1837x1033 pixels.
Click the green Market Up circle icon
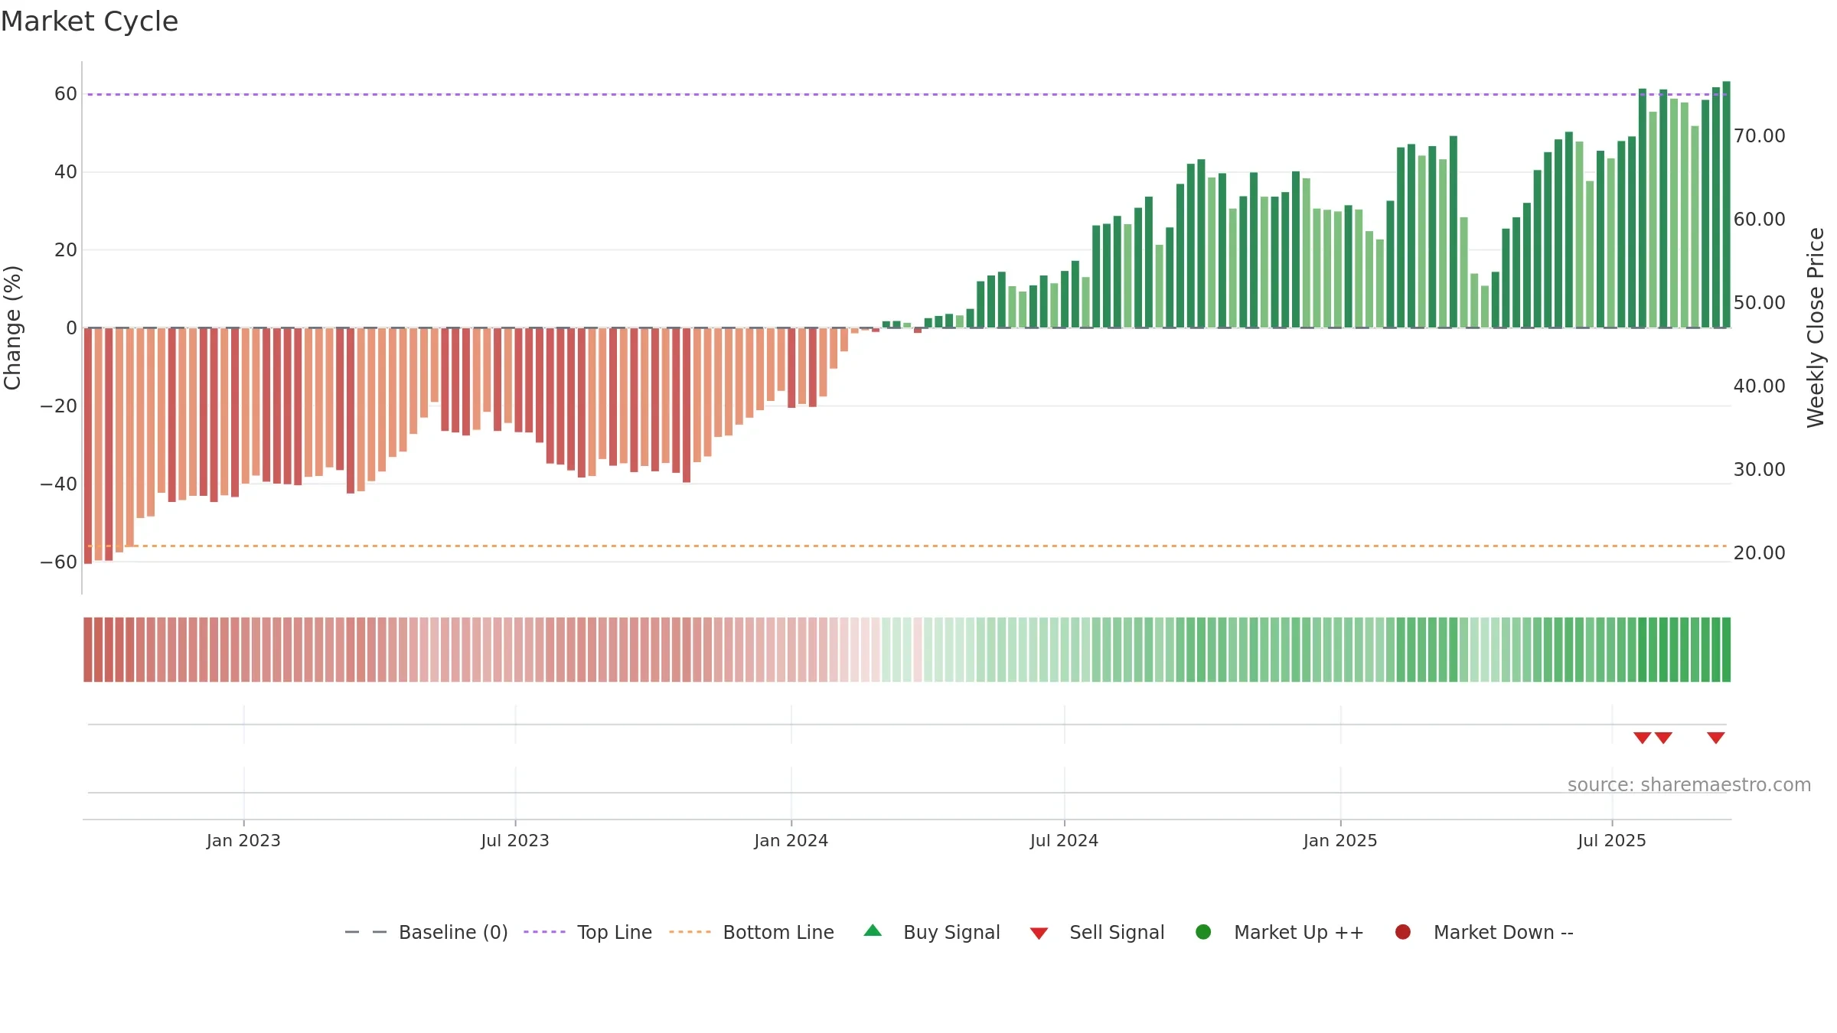point(1203,932)
